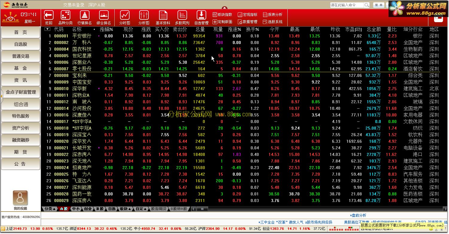Open the 菜单 menu button

(379, 5)
